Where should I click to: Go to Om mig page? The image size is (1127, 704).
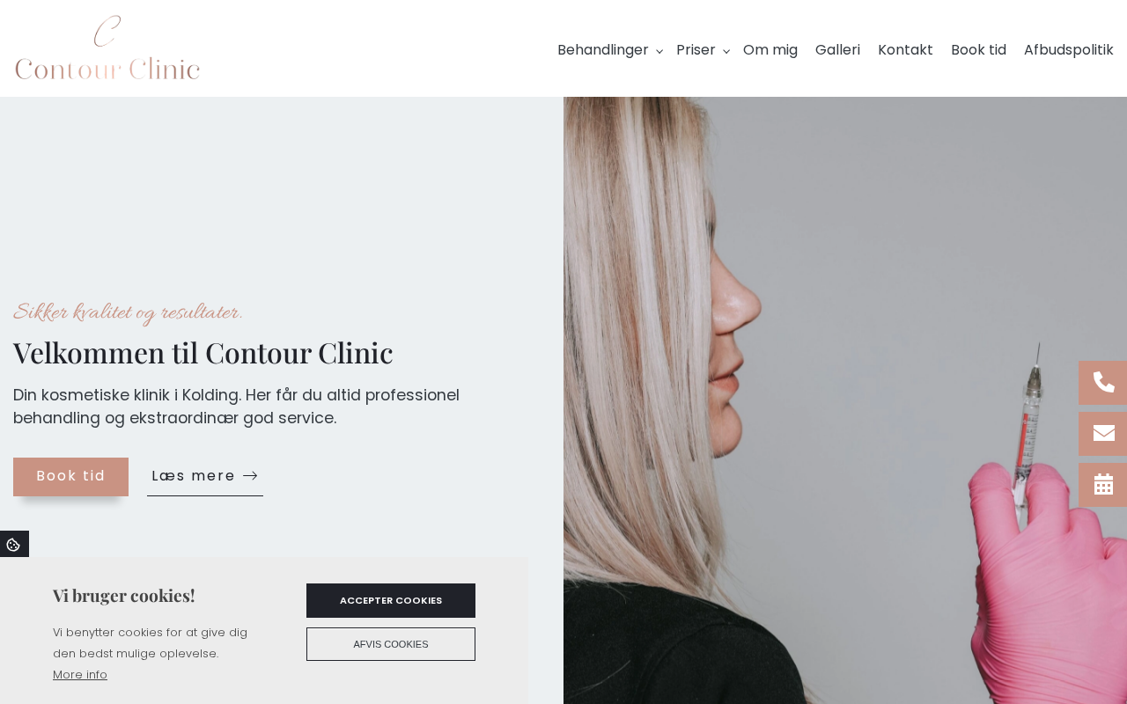pyautogui.click(x=770, y=50)
